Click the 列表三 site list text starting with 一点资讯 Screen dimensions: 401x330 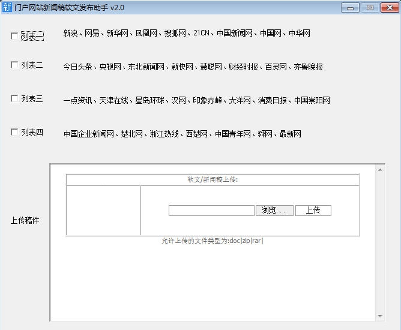196,100
